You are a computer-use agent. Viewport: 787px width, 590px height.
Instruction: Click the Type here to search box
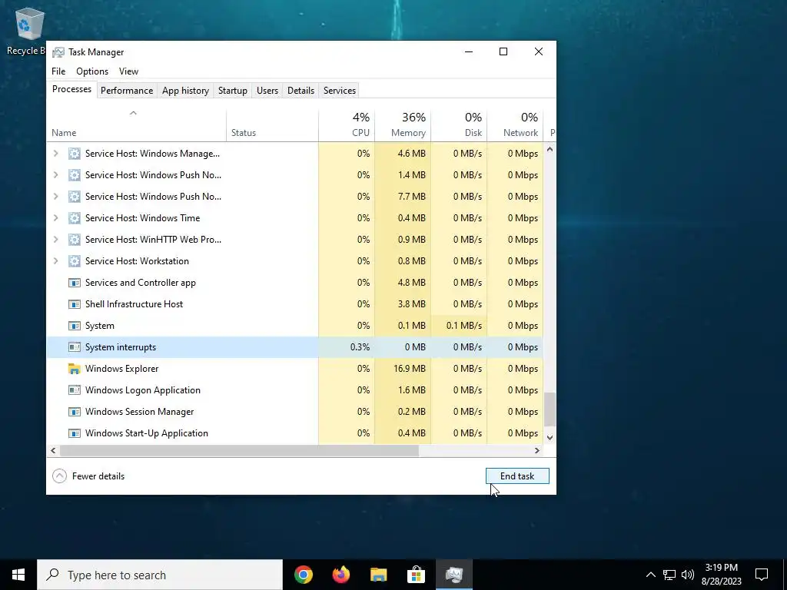[160, 575]
